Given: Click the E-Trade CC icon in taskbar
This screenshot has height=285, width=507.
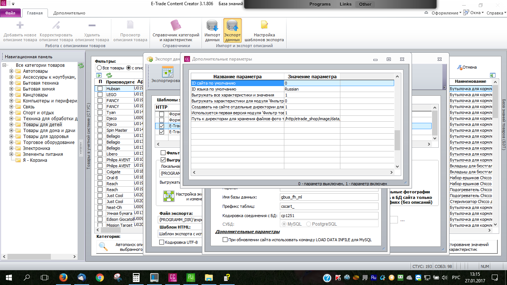Looking at the screenshot, I should (x=172, y=278).
